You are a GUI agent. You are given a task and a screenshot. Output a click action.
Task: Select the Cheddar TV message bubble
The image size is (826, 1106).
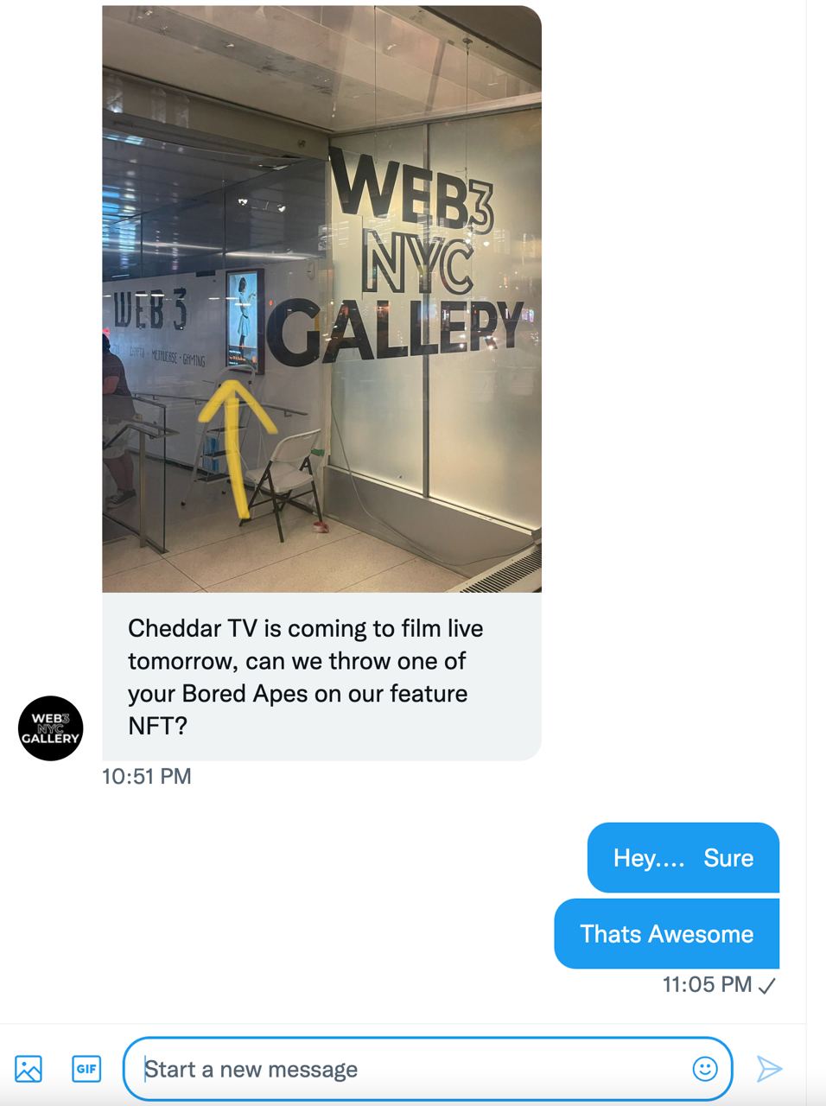(x=321, y=677)
